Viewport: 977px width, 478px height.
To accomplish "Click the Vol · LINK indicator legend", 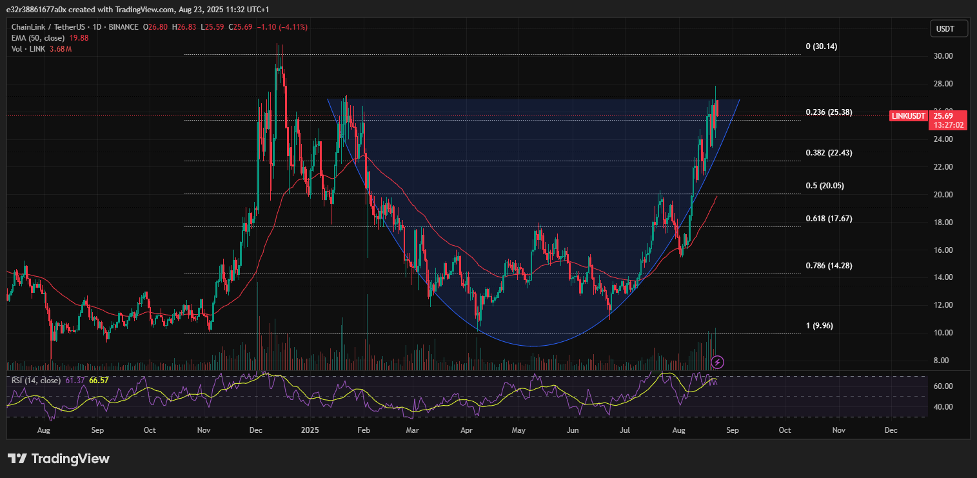I will (x=28, y=49).
